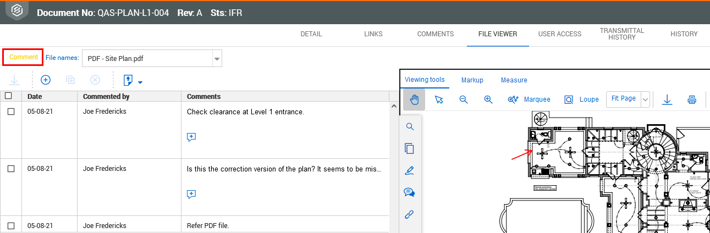Select the Pan hand tool

[x=414, y=99]
